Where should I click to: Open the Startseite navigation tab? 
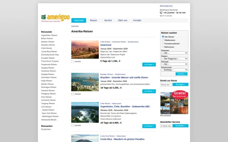click(79, 20)
